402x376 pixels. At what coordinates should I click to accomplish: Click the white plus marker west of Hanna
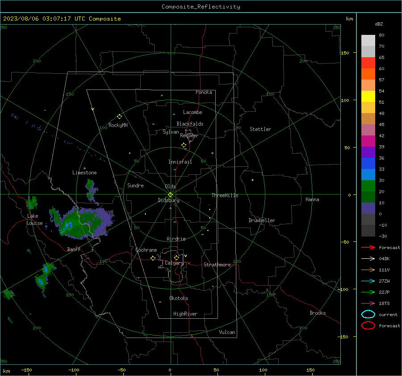coord(252,180)
